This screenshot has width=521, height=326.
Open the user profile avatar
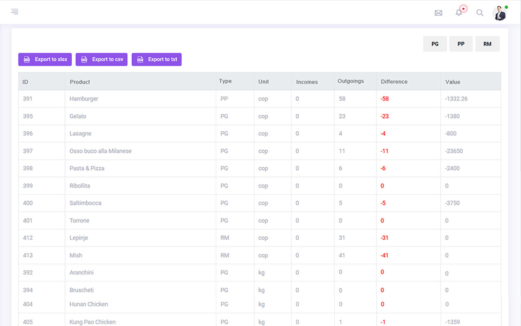(499, 13)
